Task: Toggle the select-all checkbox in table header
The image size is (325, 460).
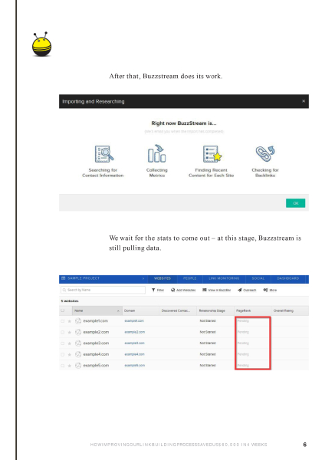Action: (63, 310)
